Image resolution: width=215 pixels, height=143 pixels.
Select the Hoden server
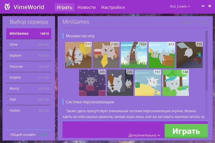click(29, 111)
